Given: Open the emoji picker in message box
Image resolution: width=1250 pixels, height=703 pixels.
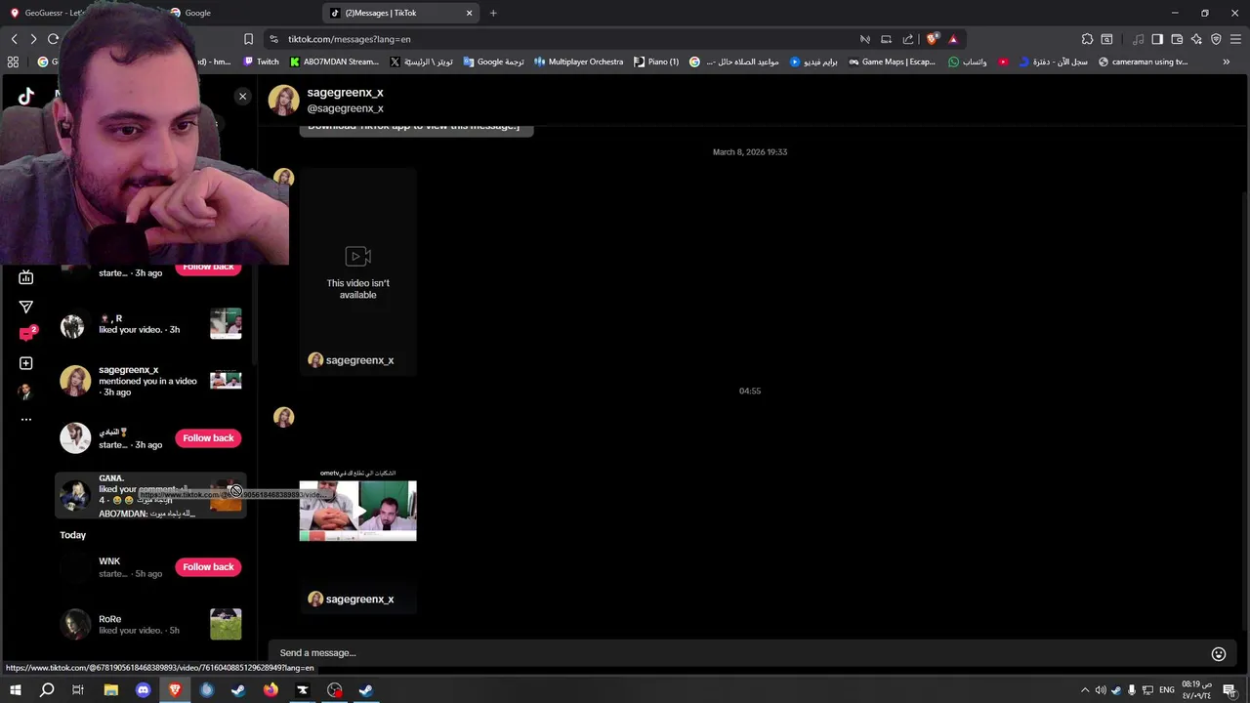Looking at the screenshot, I should pos(1219,654).
